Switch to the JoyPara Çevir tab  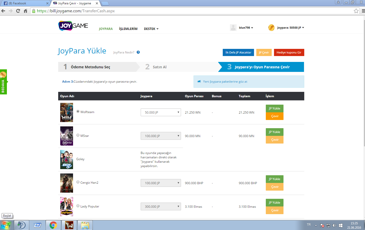click(x=75, y=3)
